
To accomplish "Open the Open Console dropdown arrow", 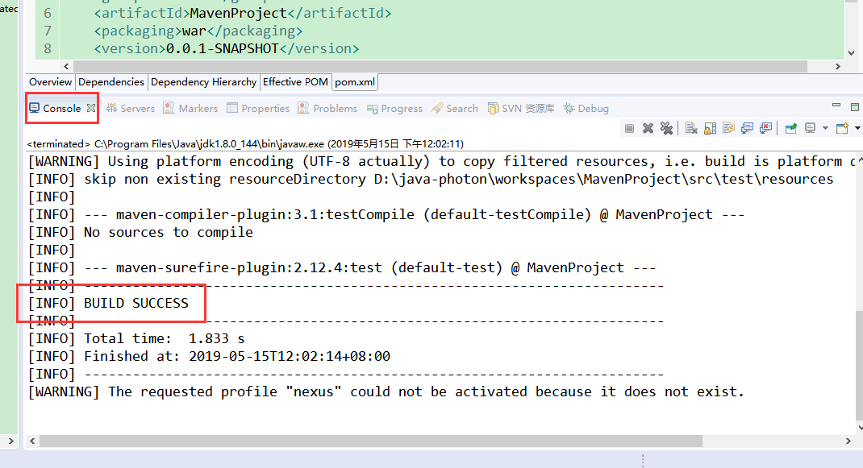I will point(857,128).
